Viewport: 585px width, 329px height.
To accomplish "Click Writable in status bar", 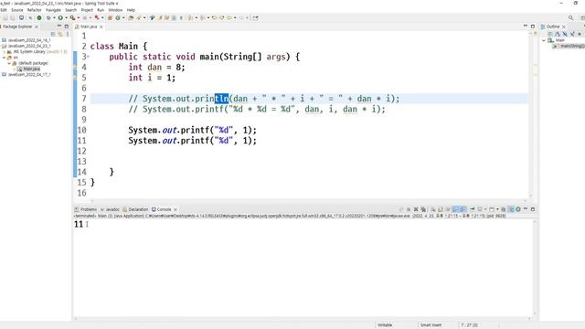I will 385,325.
